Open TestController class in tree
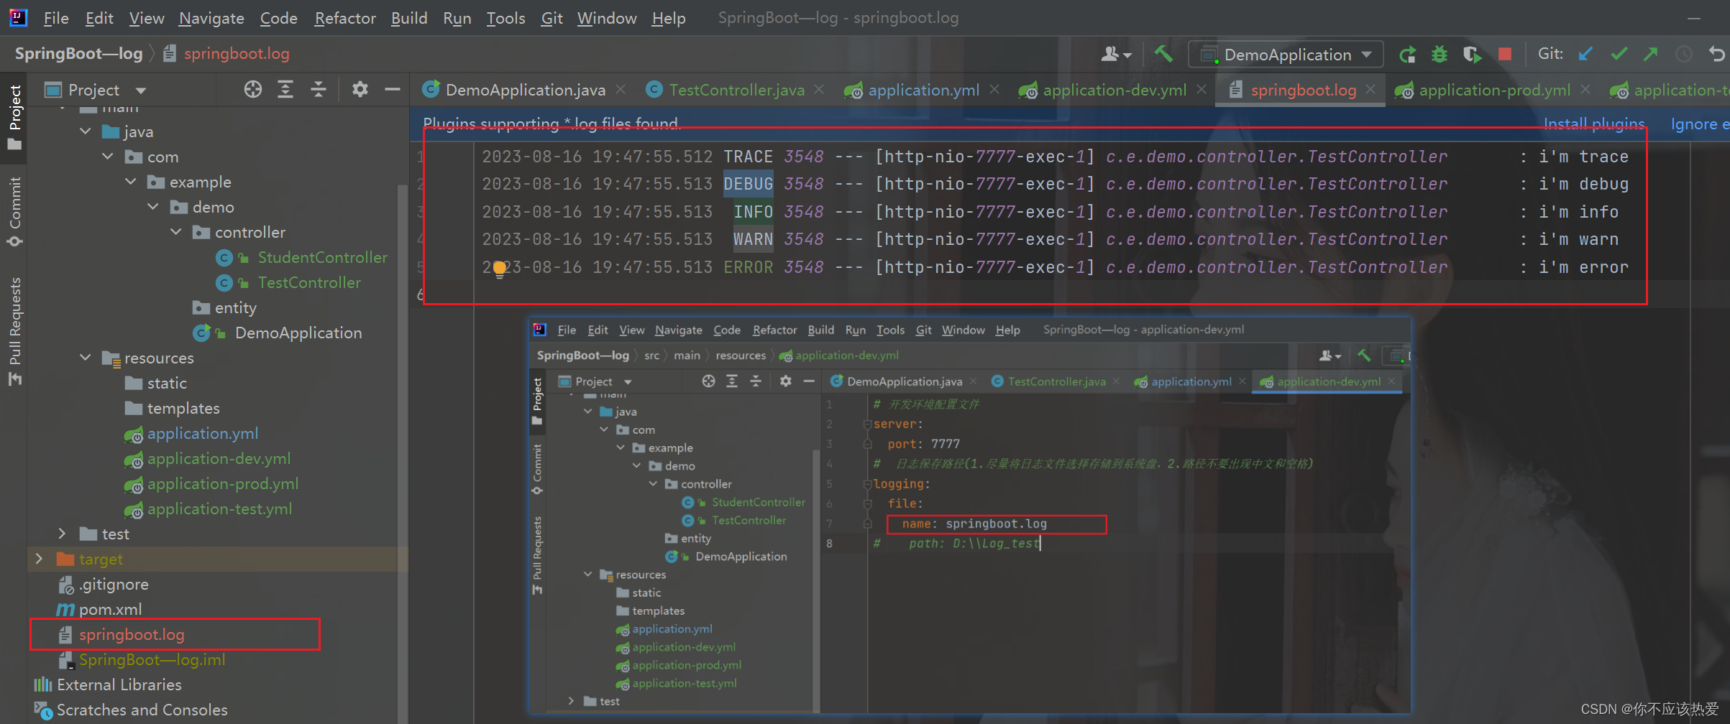Viewport: 1730px width, 724px height. click(x=309, y=282)
